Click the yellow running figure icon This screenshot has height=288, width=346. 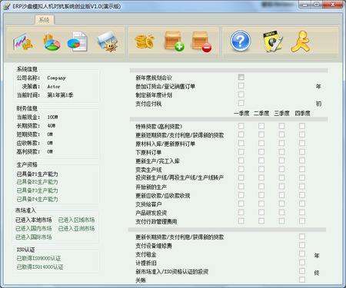(x=301, y=41)
